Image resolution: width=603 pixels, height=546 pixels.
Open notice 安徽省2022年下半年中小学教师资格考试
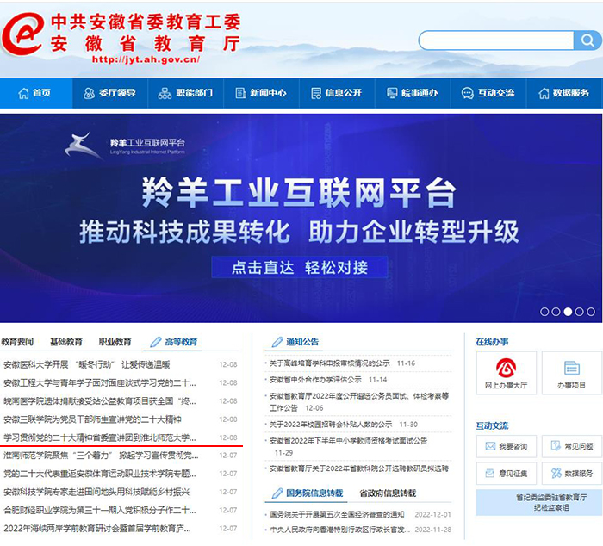348,441
